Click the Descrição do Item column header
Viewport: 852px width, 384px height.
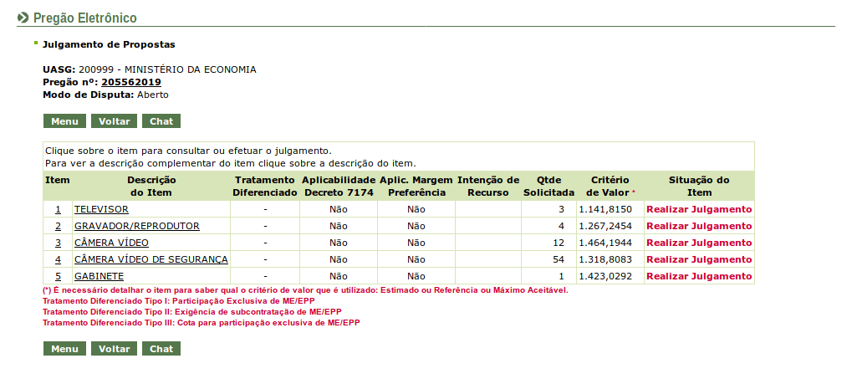151,186
